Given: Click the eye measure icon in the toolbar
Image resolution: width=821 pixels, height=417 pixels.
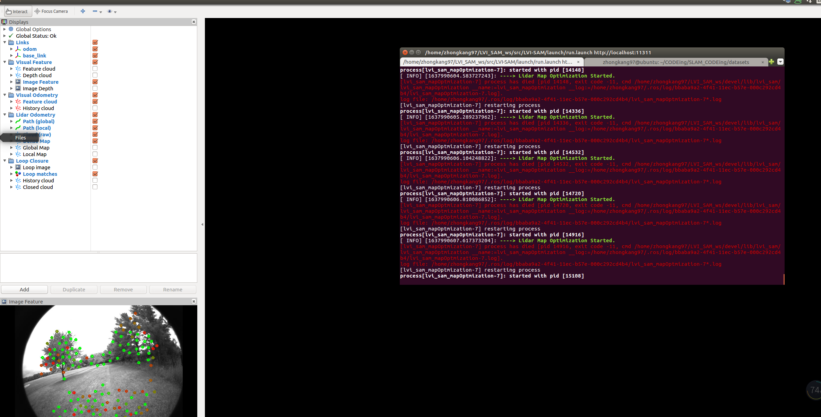Looking at the screenshot, I should (x=110, y=11).
